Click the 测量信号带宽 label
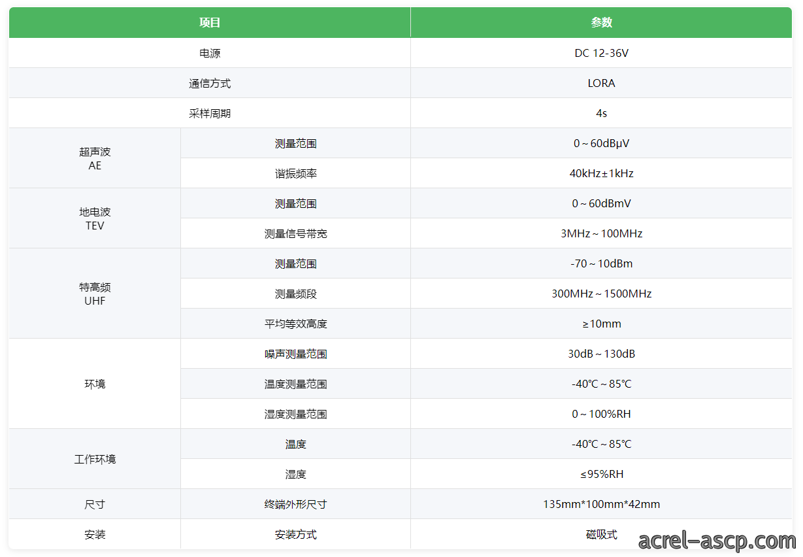The width and height of the screenshot is (803, 557). coord(295,233)
